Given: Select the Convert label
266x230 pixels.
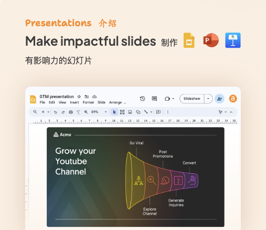Looking at the screenshot, I should click(x=189, y=163).
